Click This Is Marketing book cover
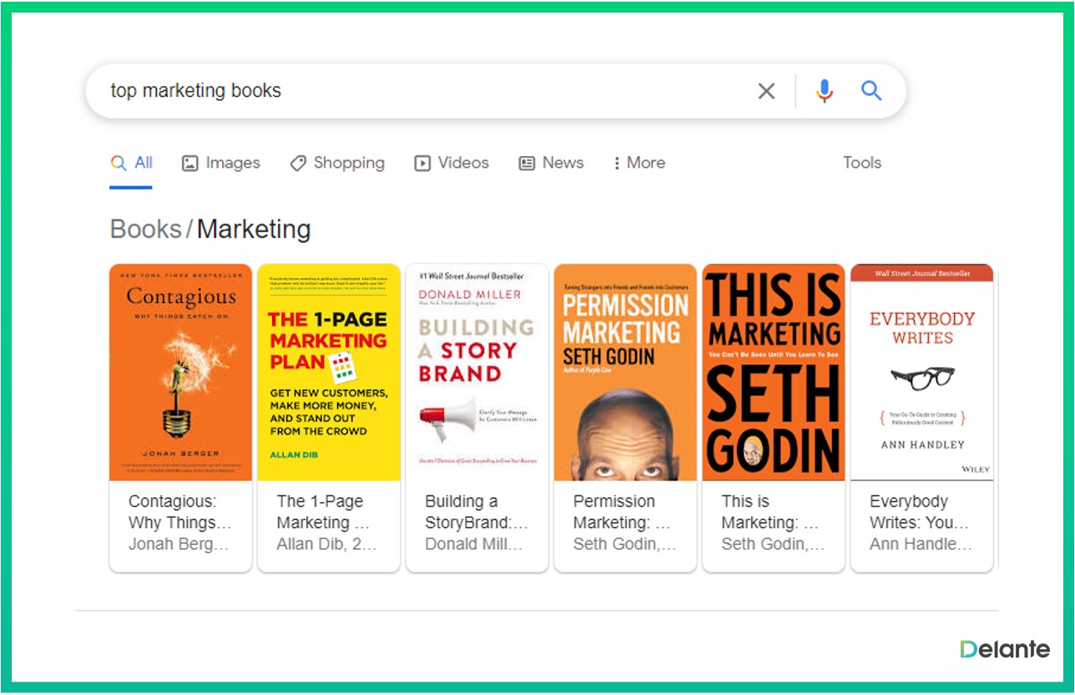 pos(774,372)
